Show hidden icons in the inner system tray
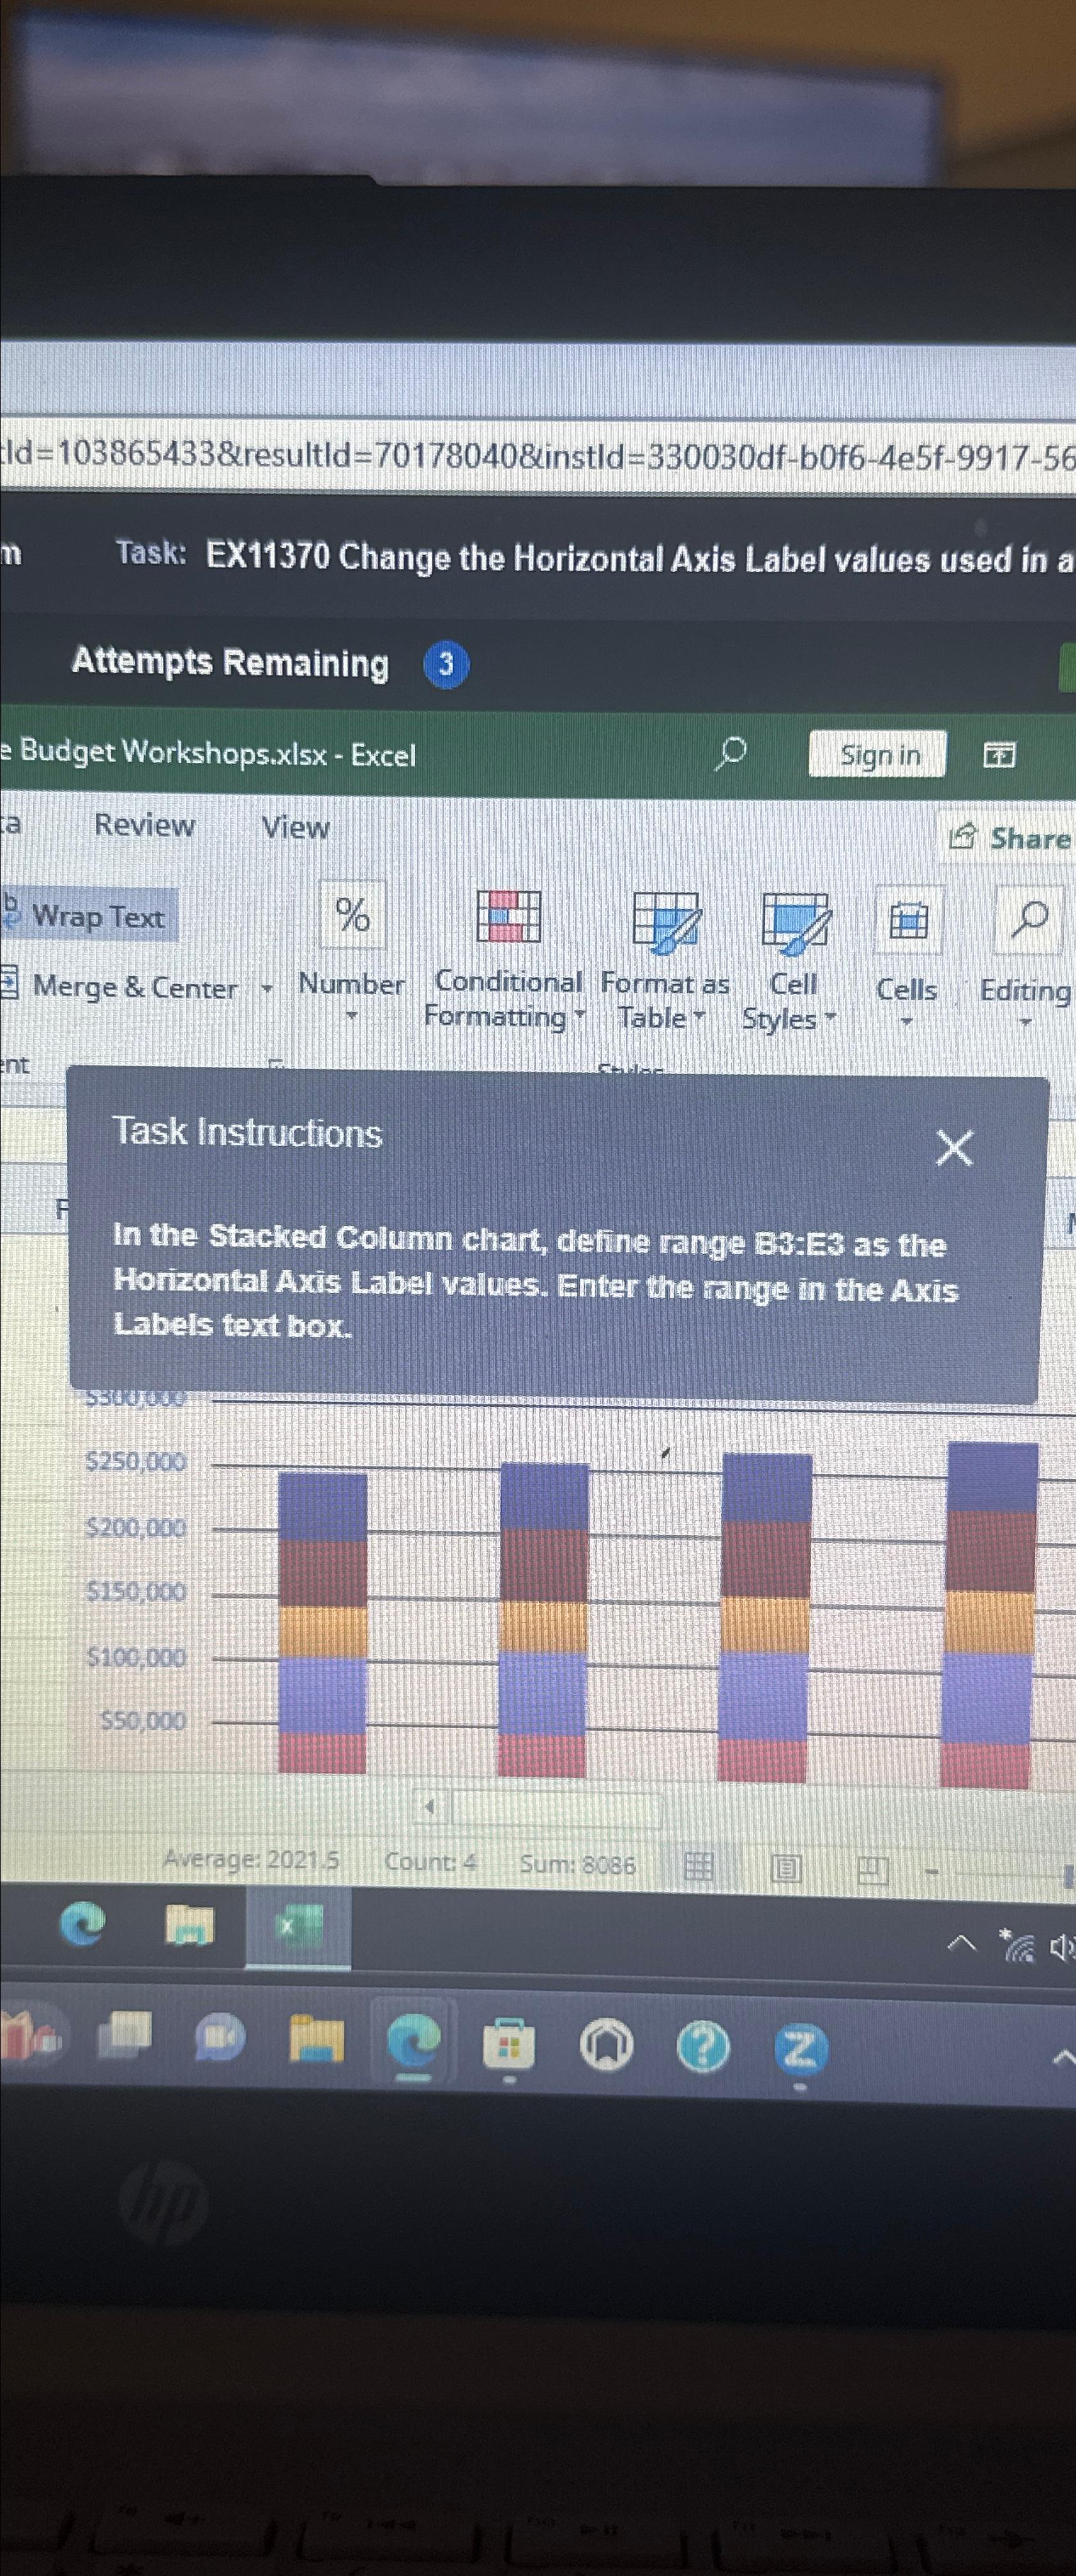 point(961,1944)
